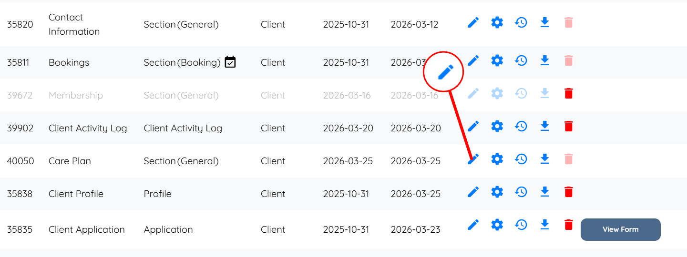Image resolution: width=687 pixels, height=257 pixels.
Task: Download the Client Application form
Action: click(545, 225)
